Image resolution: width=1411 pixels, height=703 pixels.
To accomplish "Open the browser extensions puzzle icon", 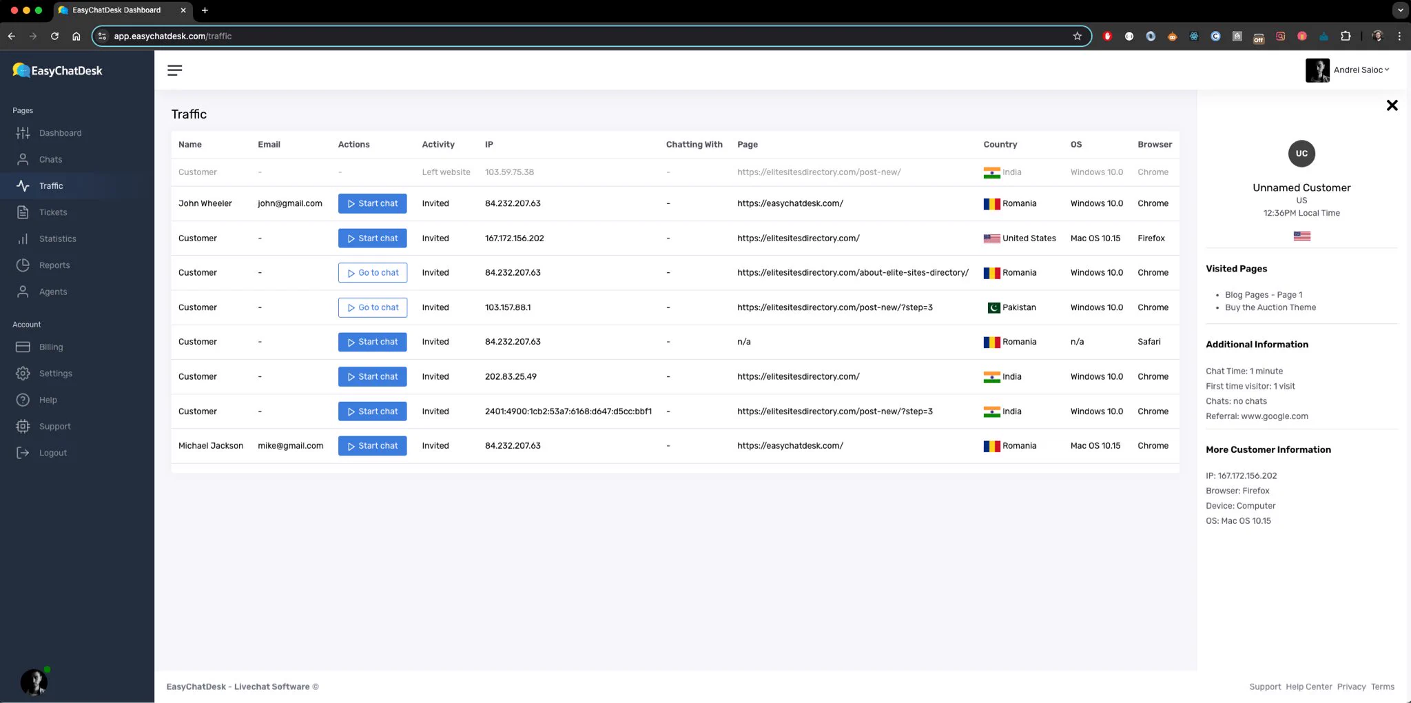I will [1345, 36].
